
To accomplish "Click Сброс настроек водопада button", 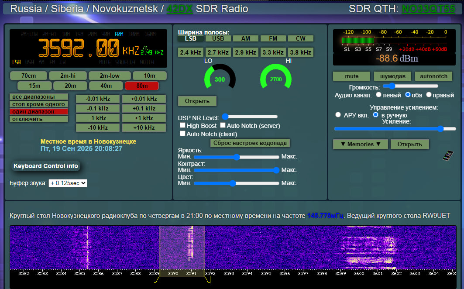I will (250, 143).
